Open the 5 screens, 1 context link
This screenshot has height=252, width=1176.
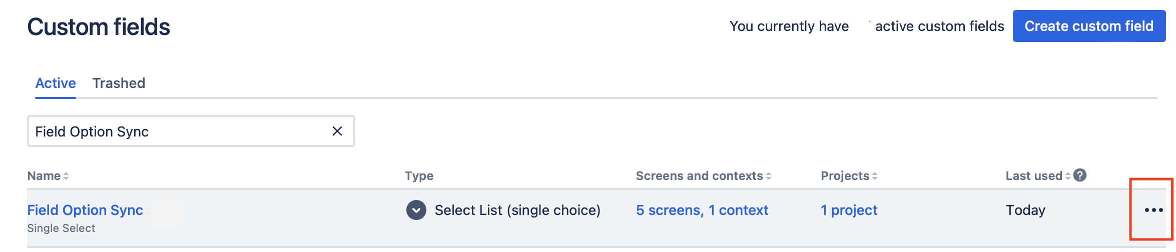click(702, 210)
